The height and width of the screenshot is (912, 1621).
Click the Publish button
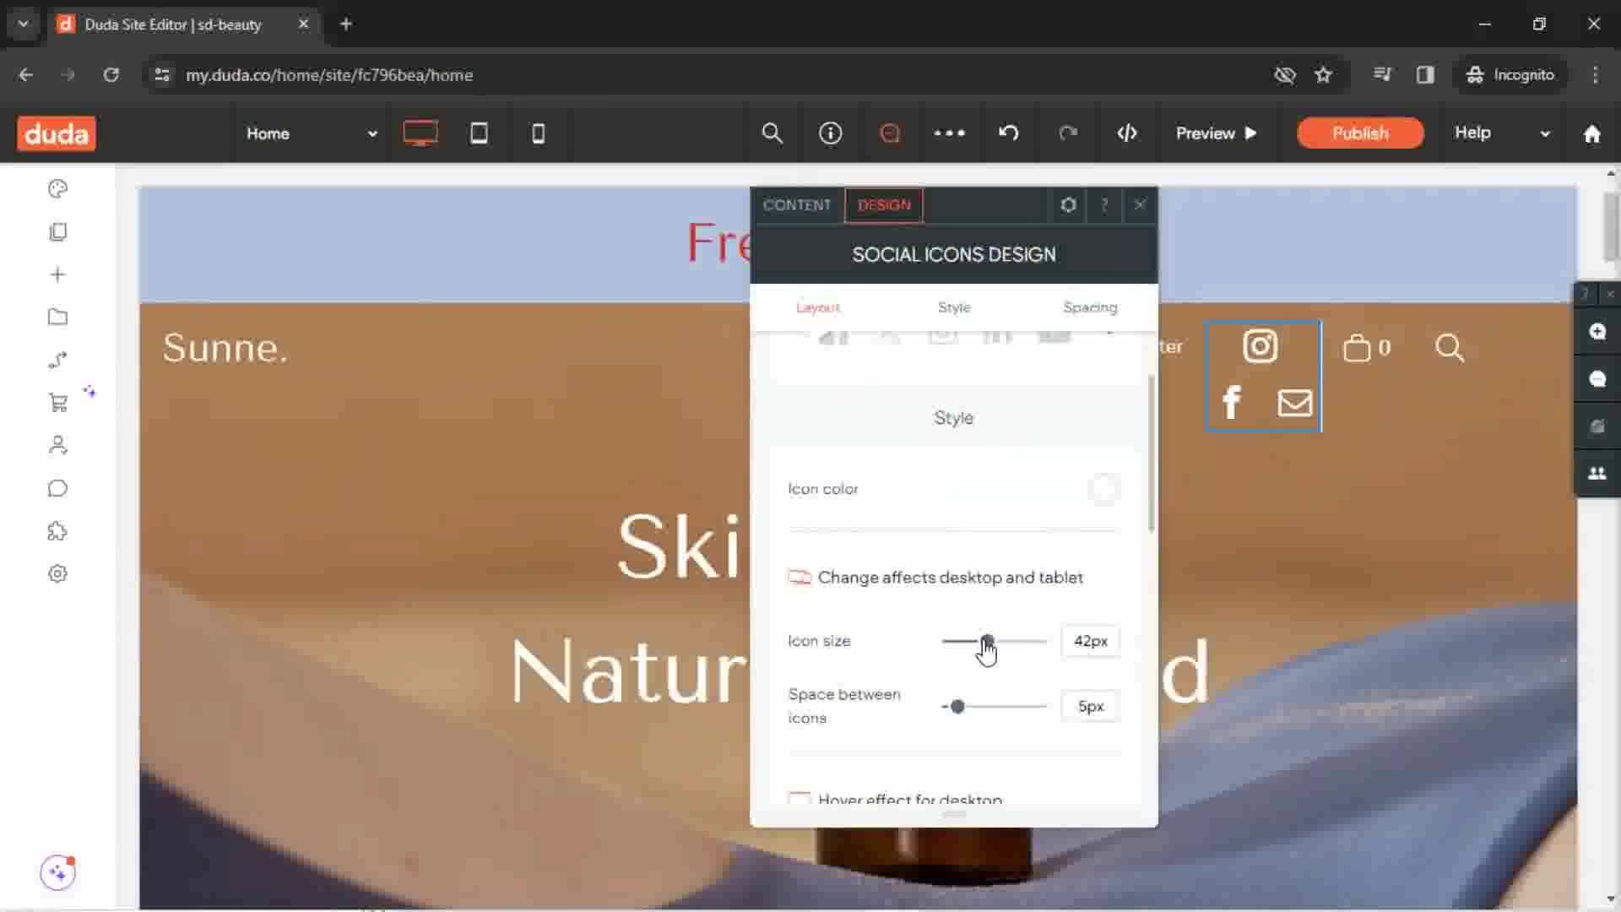coord(1360,133)
